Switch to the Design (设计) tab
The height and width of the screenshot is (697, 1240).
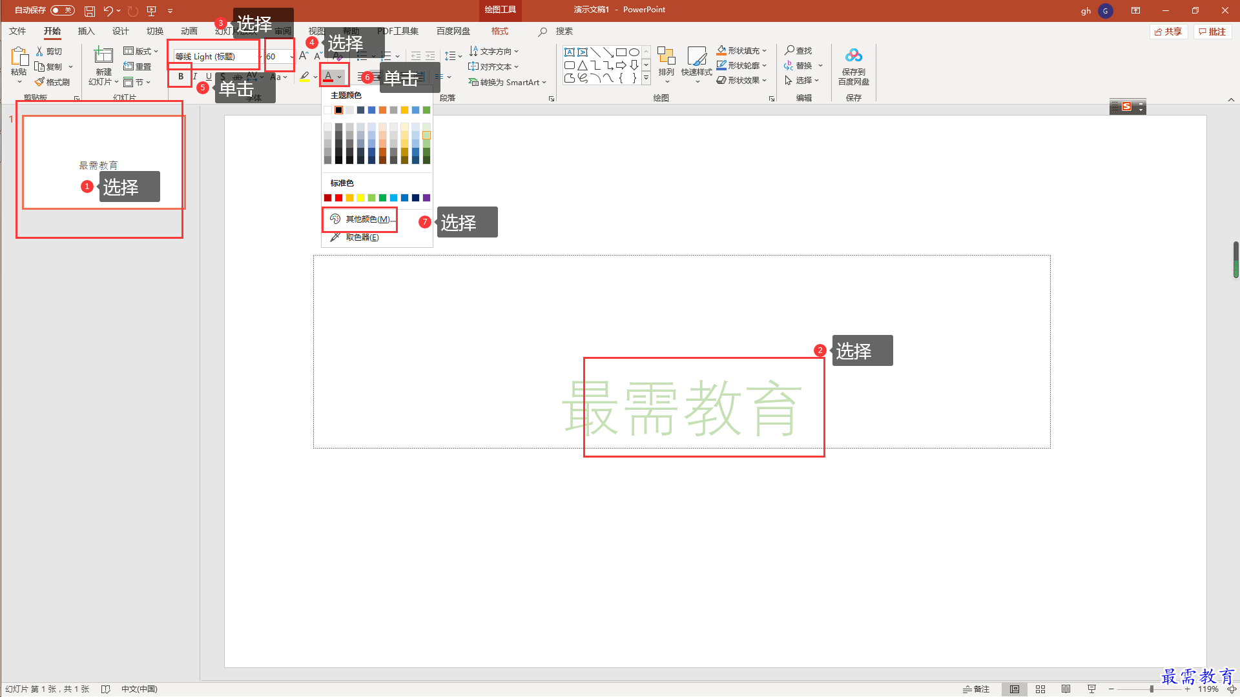120,31
